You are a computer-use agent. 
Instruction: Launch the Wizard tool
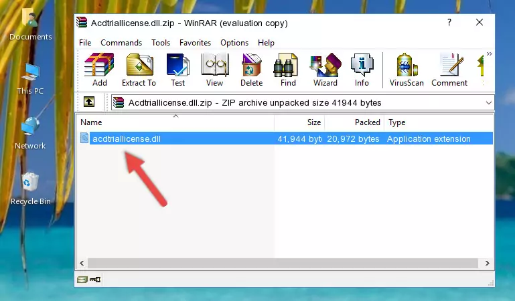click(325, 70)
